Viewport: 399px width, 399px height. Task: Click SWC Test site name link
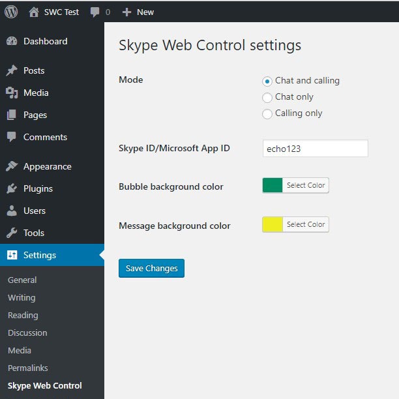click(61, 12)
